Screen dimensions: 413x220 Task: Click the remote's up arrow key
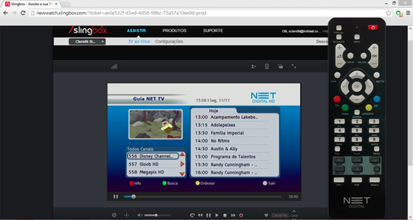pyautogui.click(x=357, y=75)
